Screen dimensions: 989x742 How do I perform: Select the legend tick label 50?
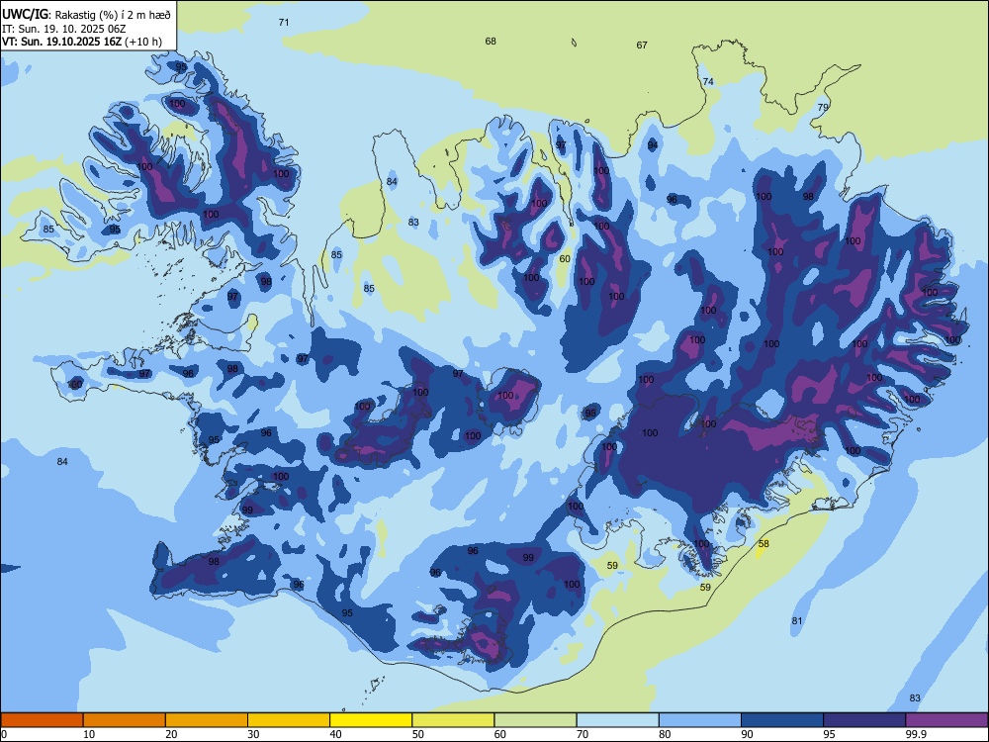tap(418, 734)
